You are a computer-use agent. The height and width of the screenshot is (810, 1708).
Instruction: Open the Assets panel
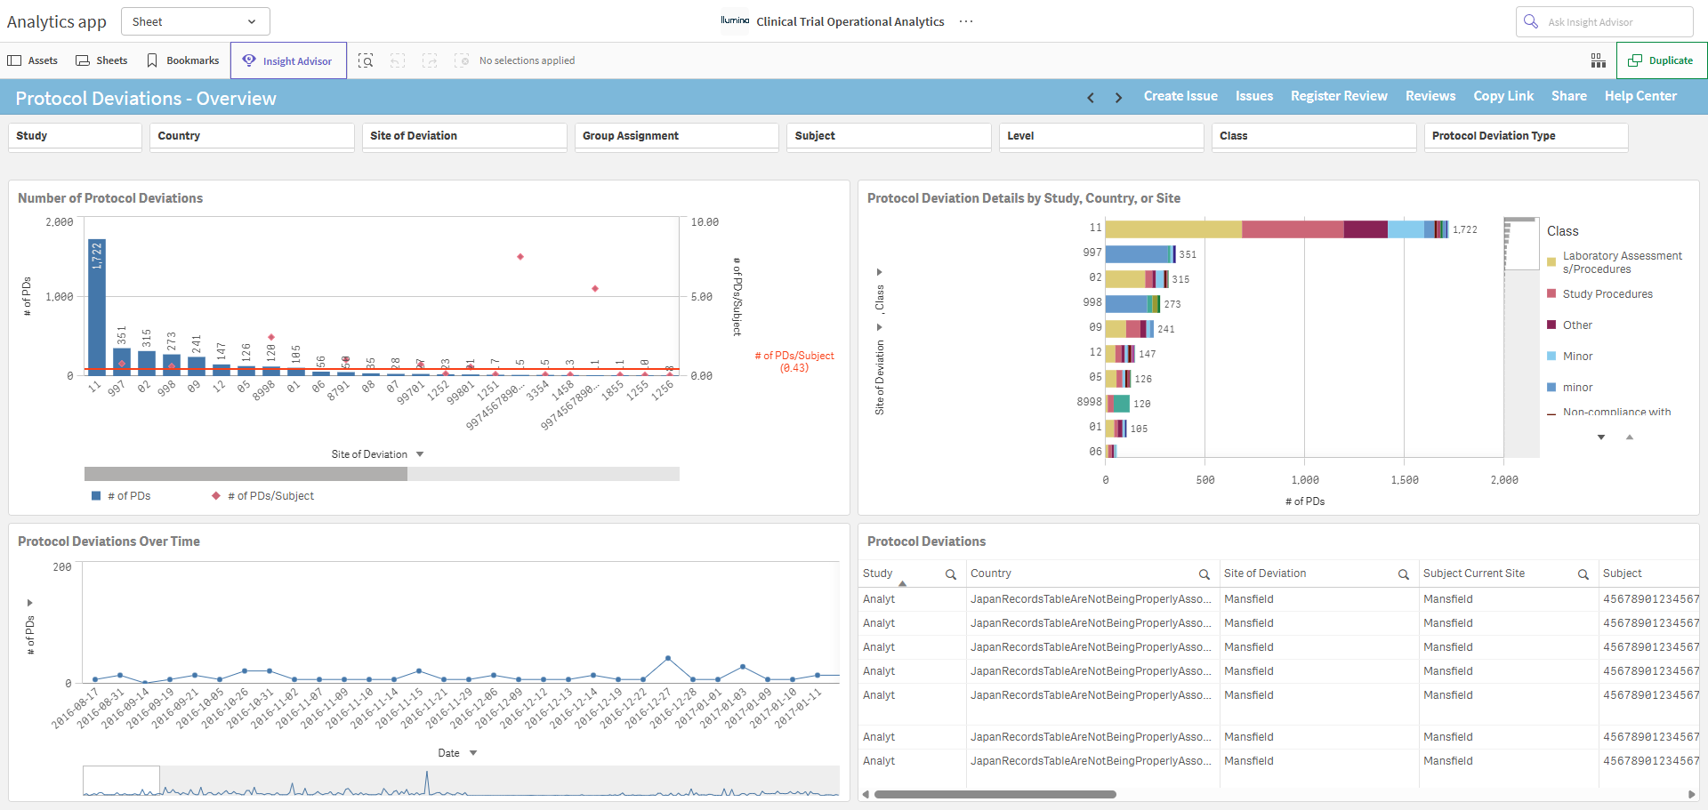point(32,60)
